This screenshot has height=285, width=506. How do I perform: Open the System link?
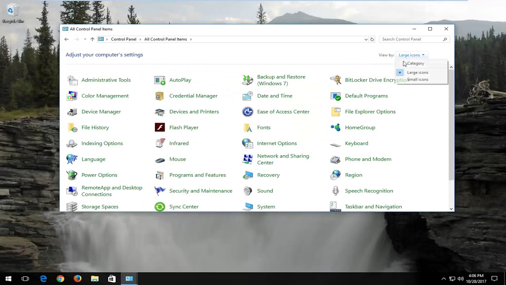point(266,207)
